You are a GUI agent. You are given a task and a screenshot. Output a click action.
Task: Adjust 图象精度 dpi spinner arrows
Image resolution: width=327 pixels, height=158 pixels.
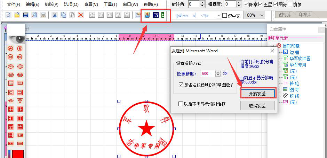[218, 73]
